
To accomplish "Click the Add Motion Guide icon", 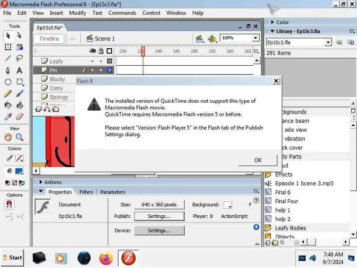I will [47, 109].
